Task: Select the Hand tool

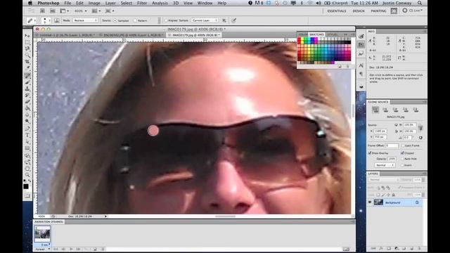Action: [27, 169]
